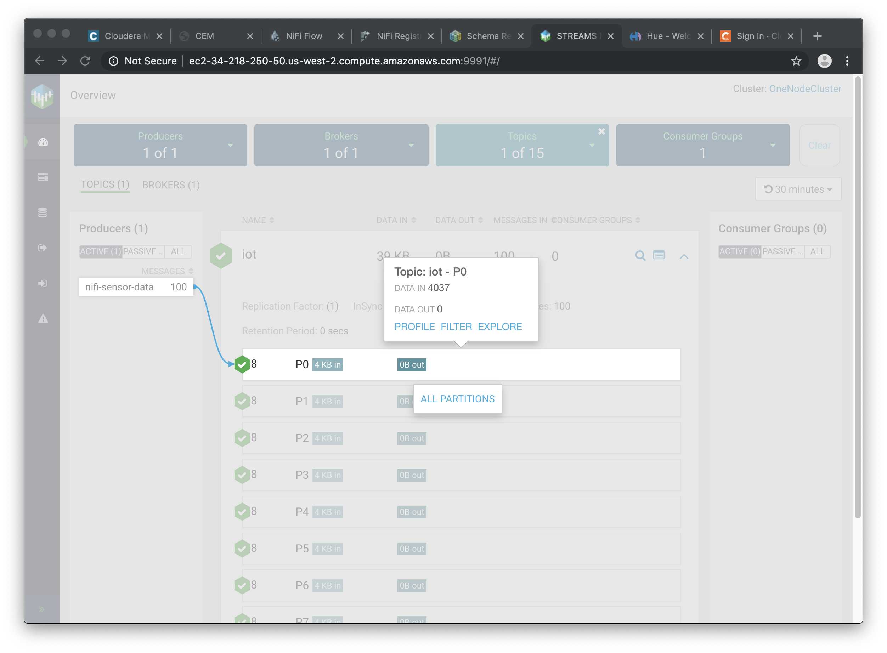
Task: Toggle producers ACTIVE (1) filter
Action: [x=101, y=251]
